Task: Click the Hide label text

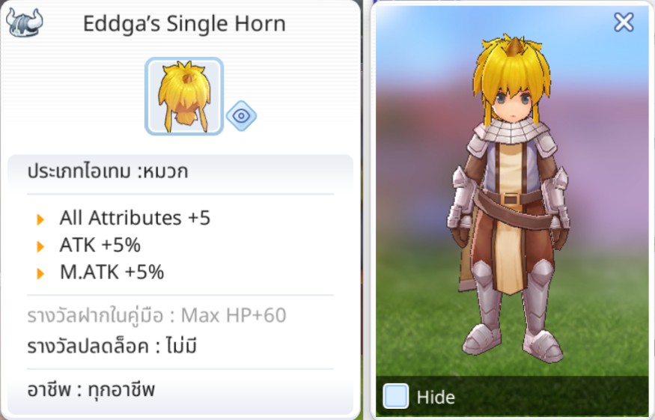Action: click(436, 397)
